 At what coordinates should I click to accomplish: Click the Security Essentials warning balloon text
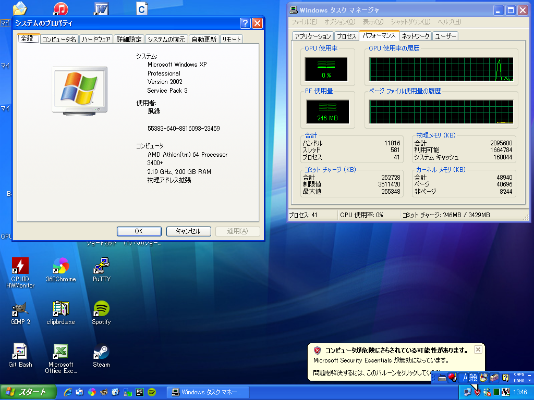pyautogui.click(x=381, y=360)
